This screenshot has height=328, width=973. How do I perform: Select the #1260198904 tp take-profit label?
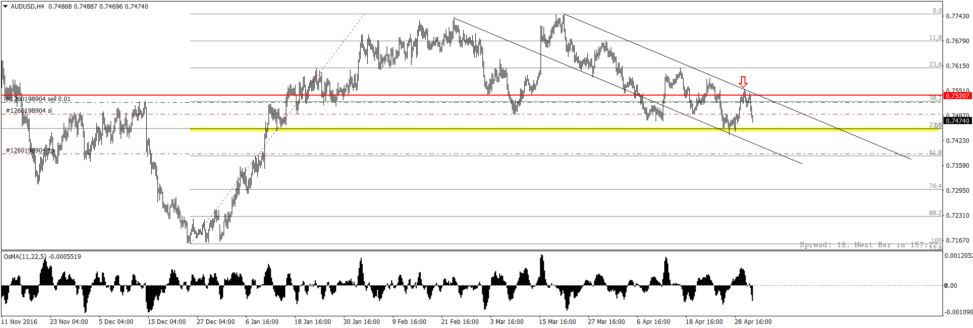click(x=30, y=151)
